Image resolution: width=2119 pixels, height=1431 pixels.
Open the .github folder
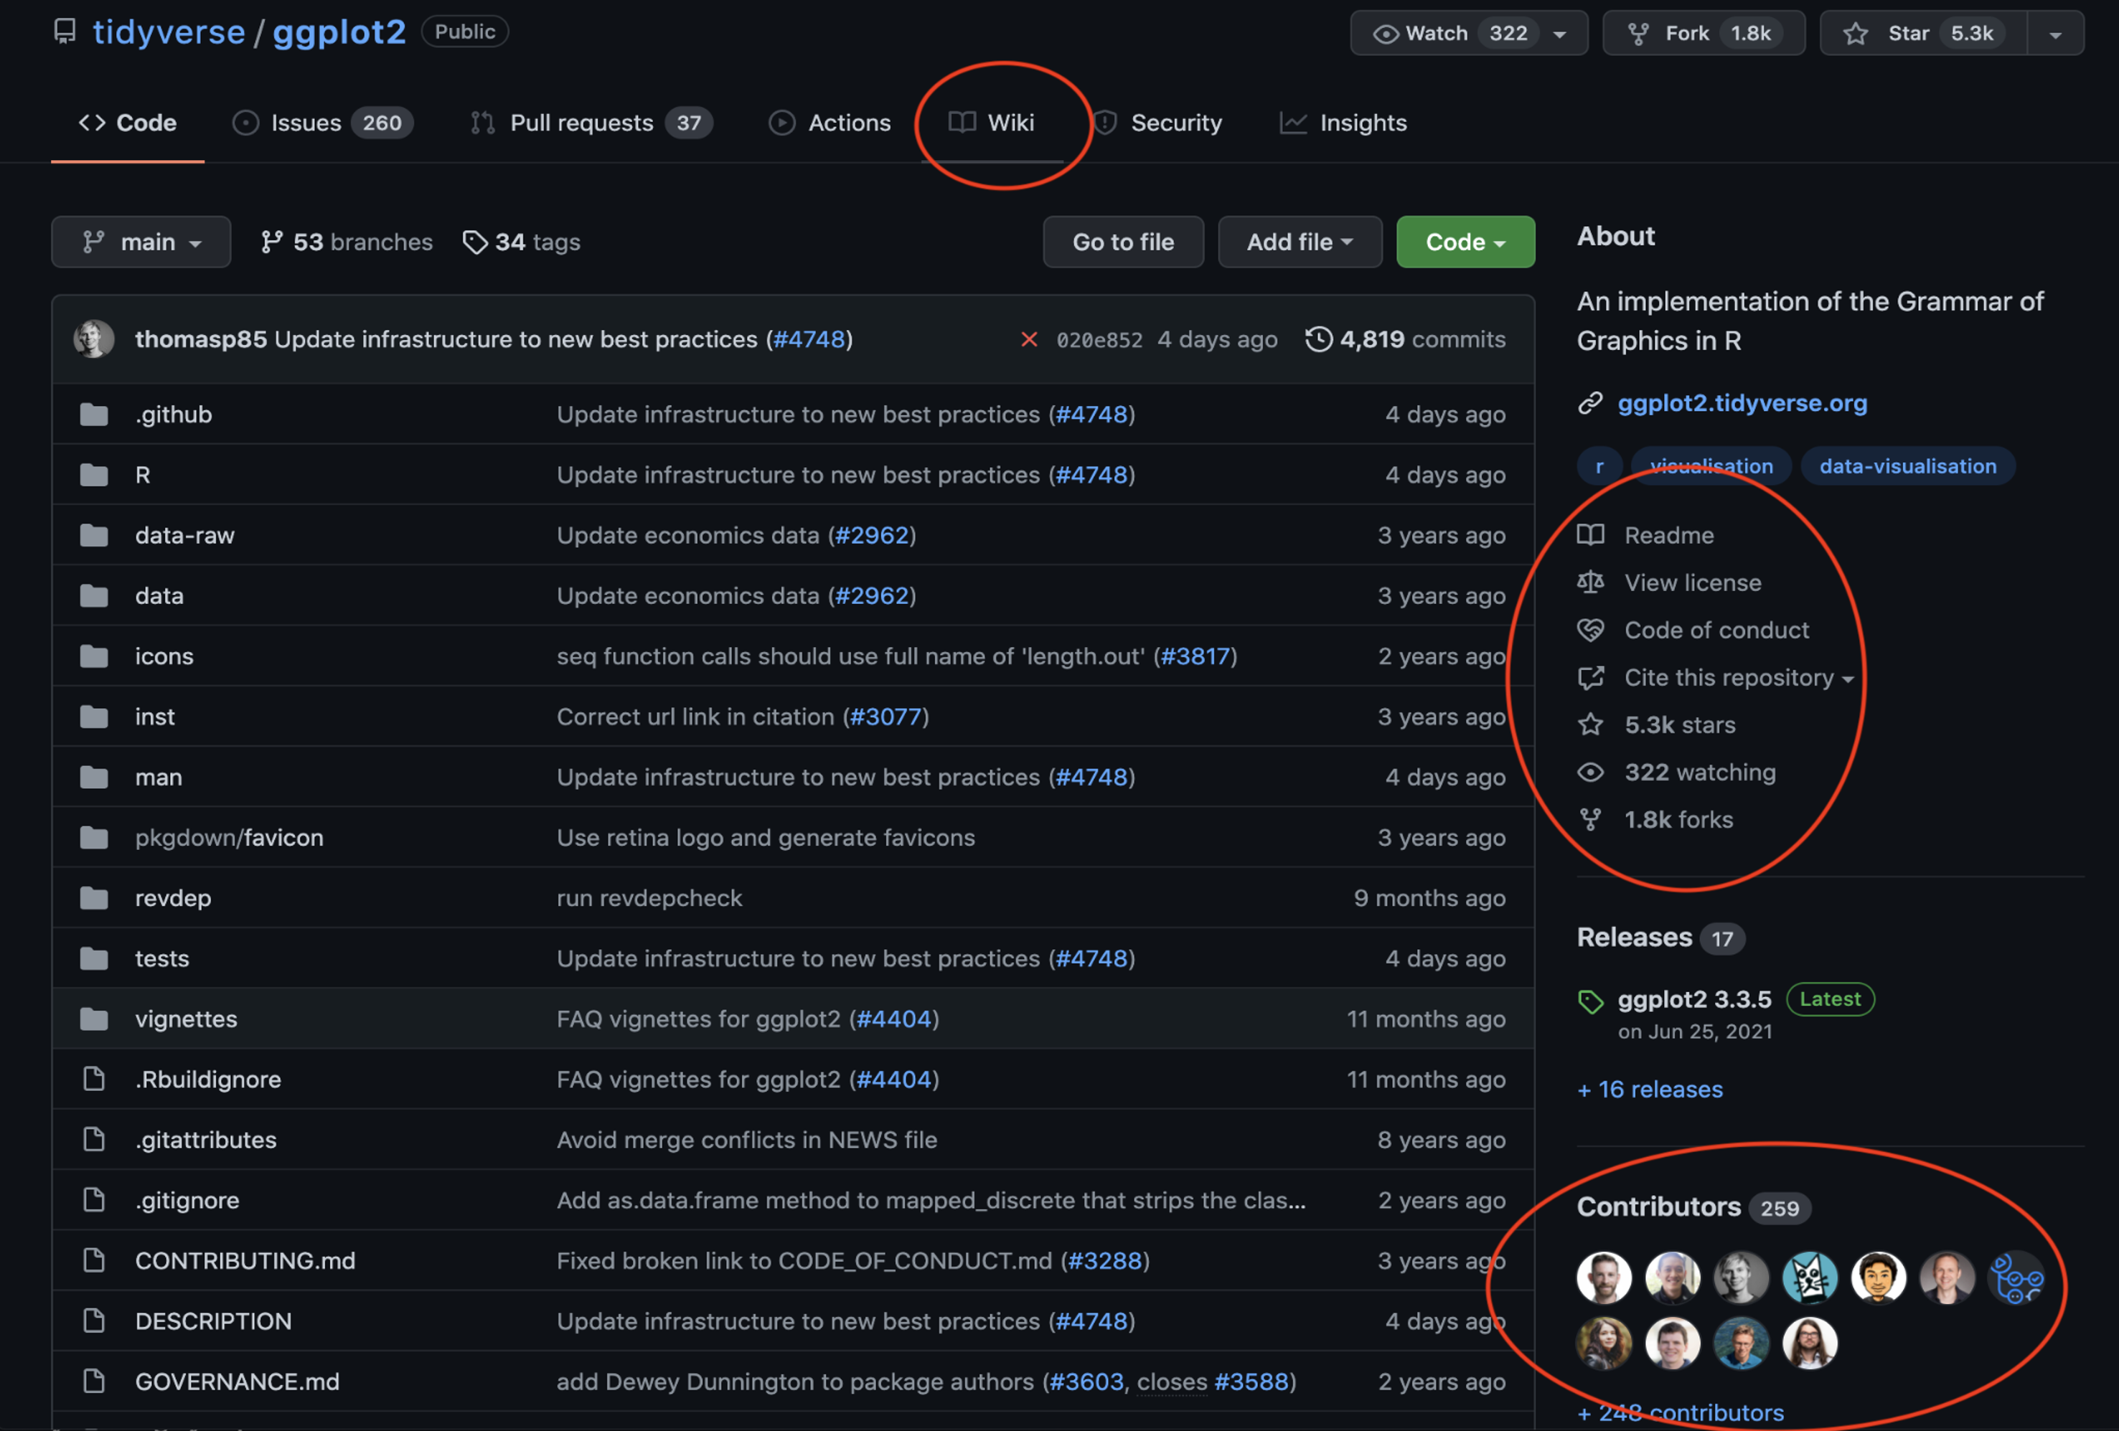pos(173,415)
